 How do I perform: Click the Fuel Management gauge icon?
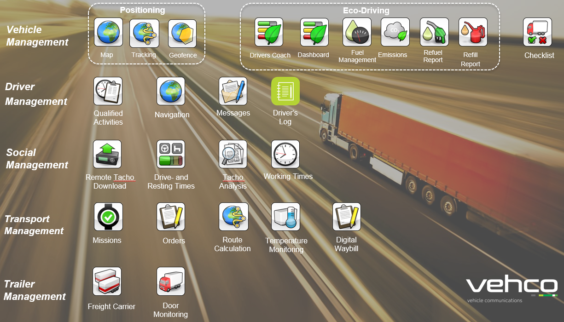tap(357, 32)
